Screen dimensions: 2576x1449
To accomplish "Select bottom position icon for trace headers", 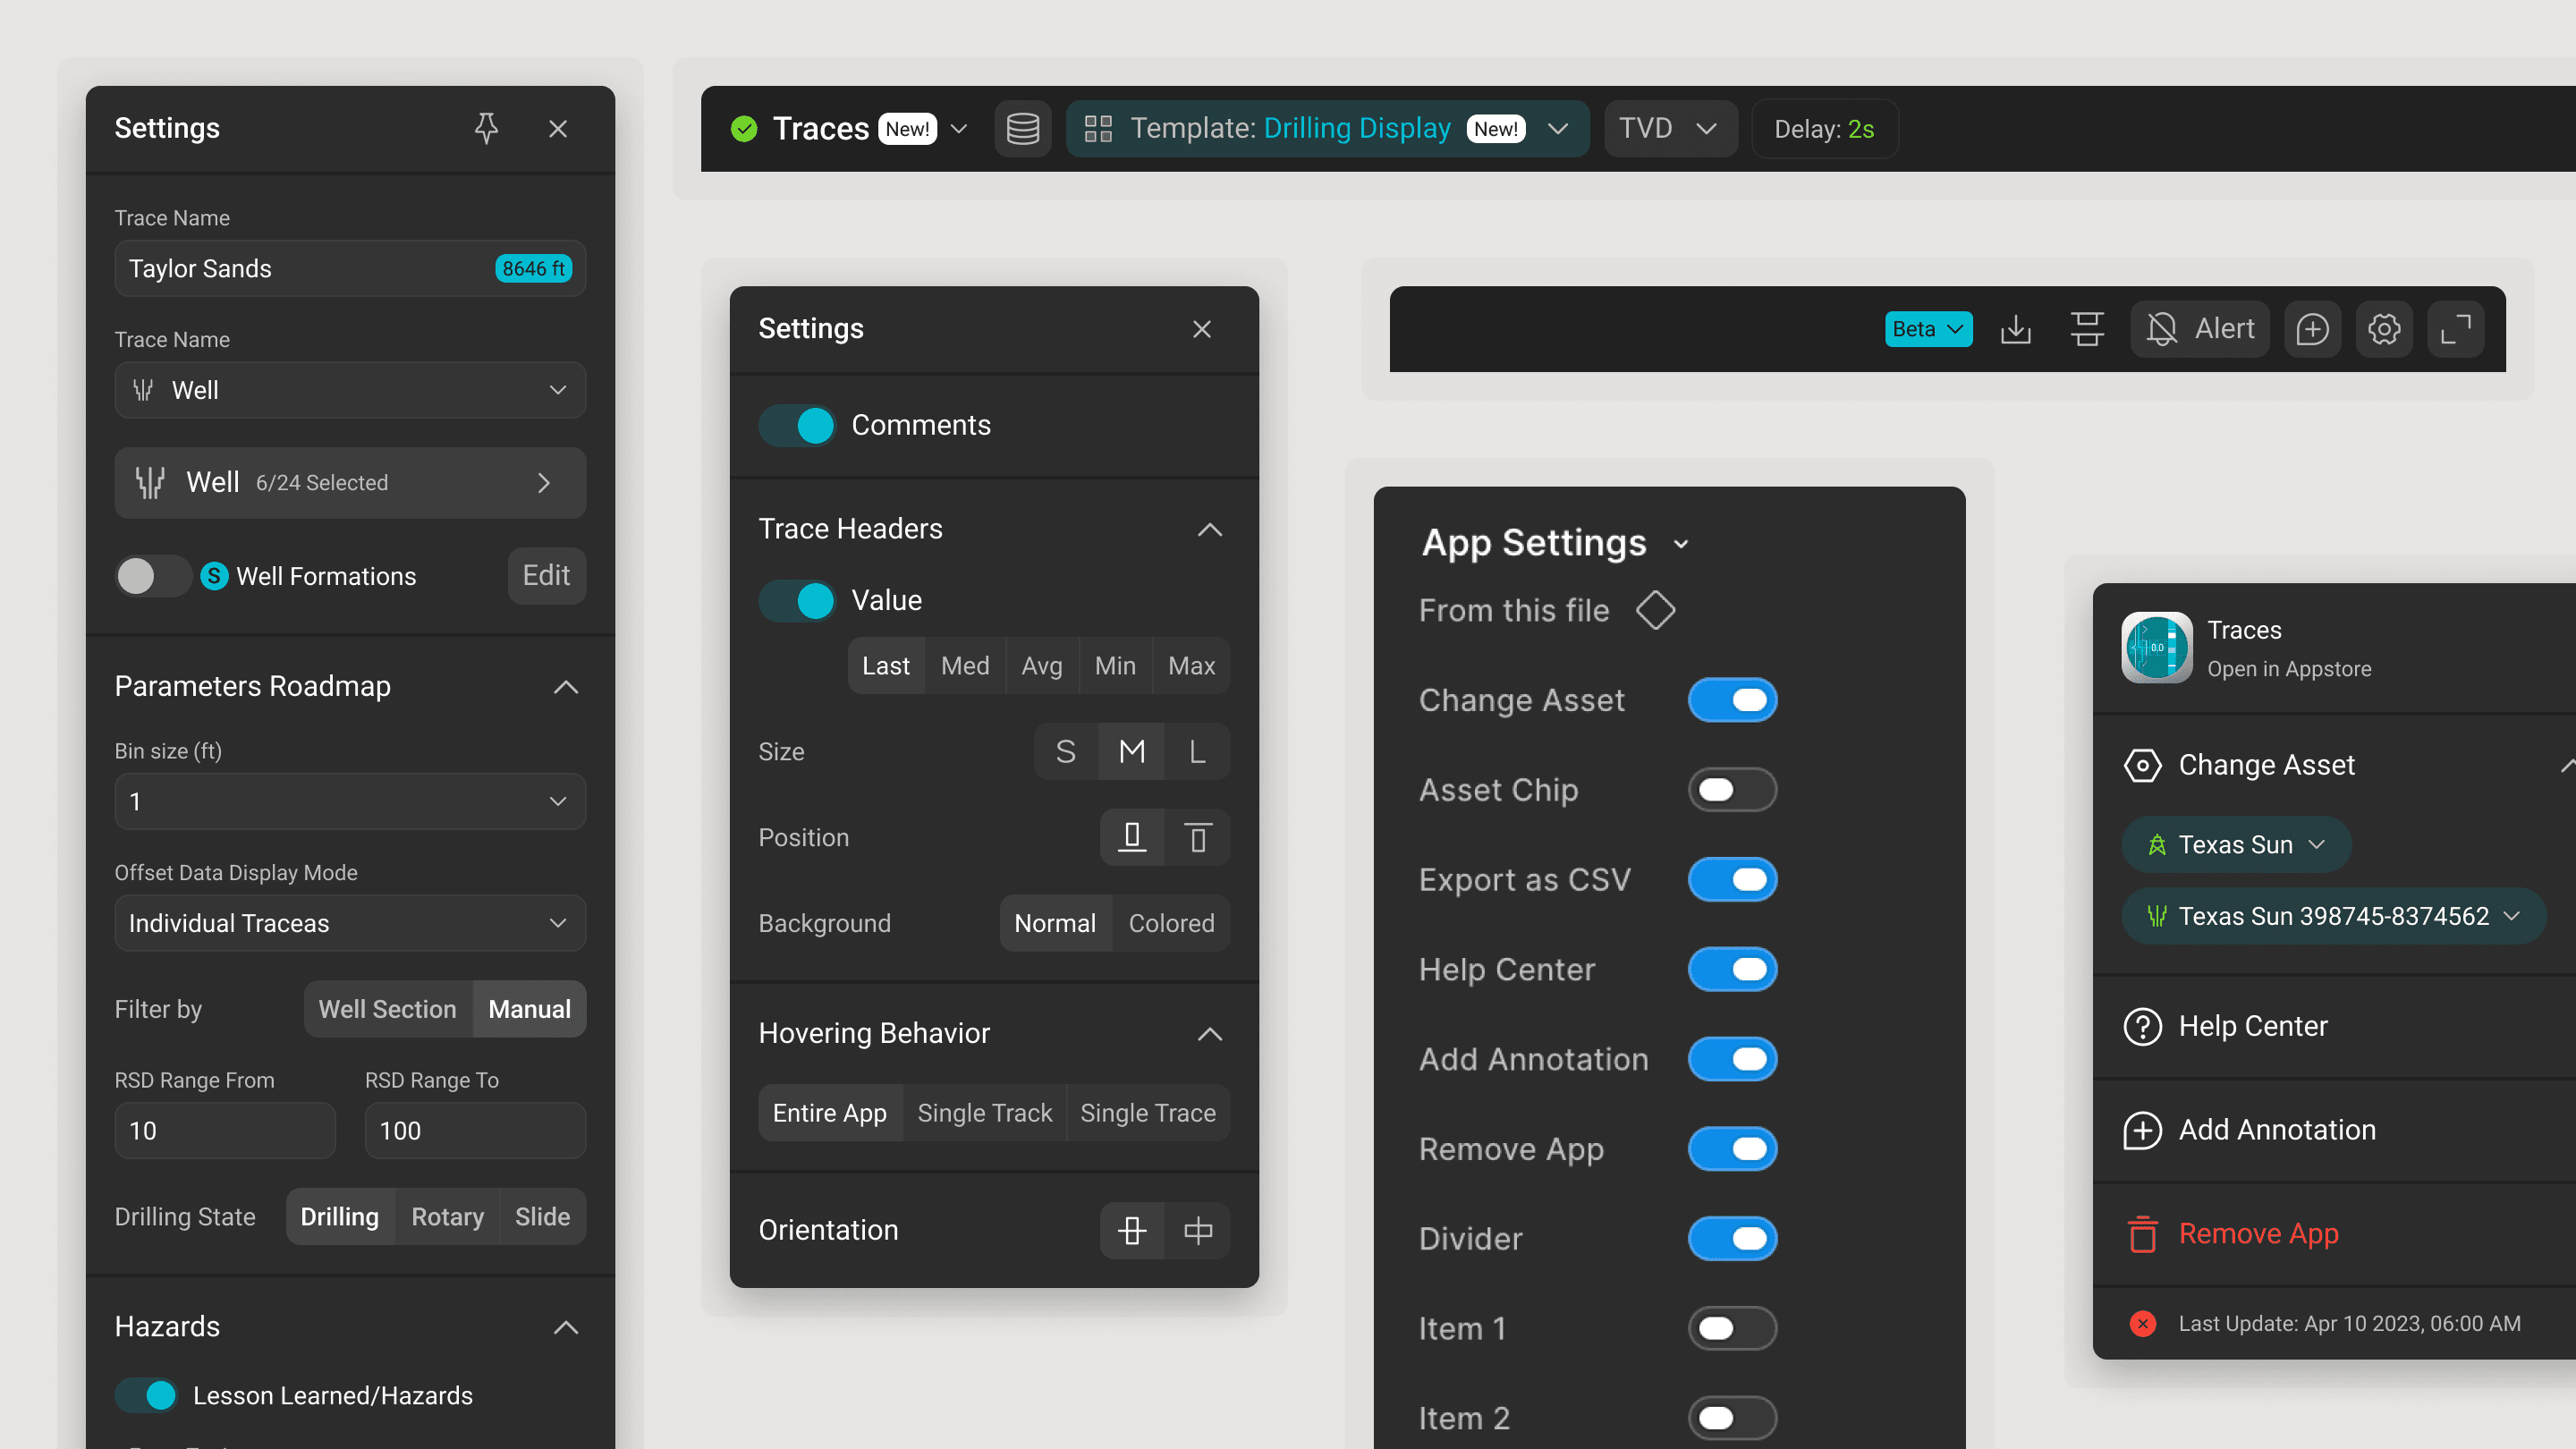I will point(1132,837).
